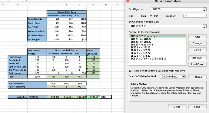209x113 pixels.
Task: Click Tax Preppers Chico 320 hours cell
Action: 80,73
